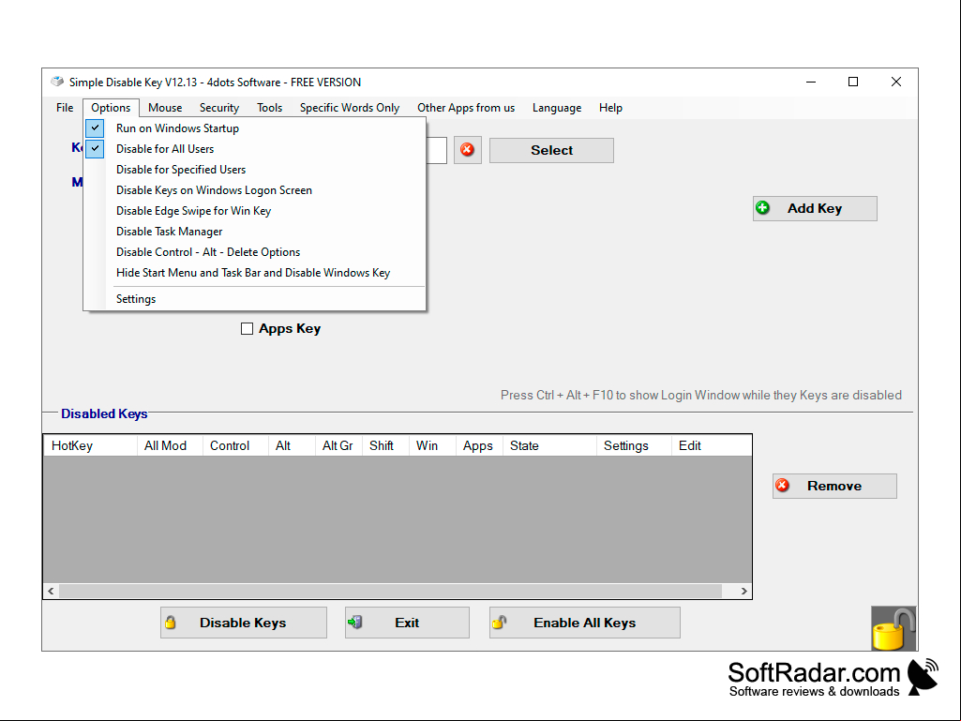Click the All Mod column header
This screenshot has width=961, height=721.
[170, 445]
